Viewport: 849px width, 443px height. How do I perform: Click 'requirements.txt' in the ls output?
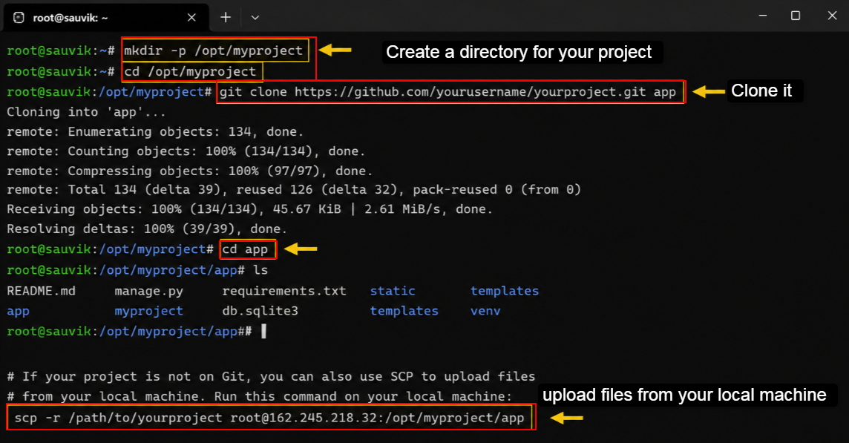284,292
